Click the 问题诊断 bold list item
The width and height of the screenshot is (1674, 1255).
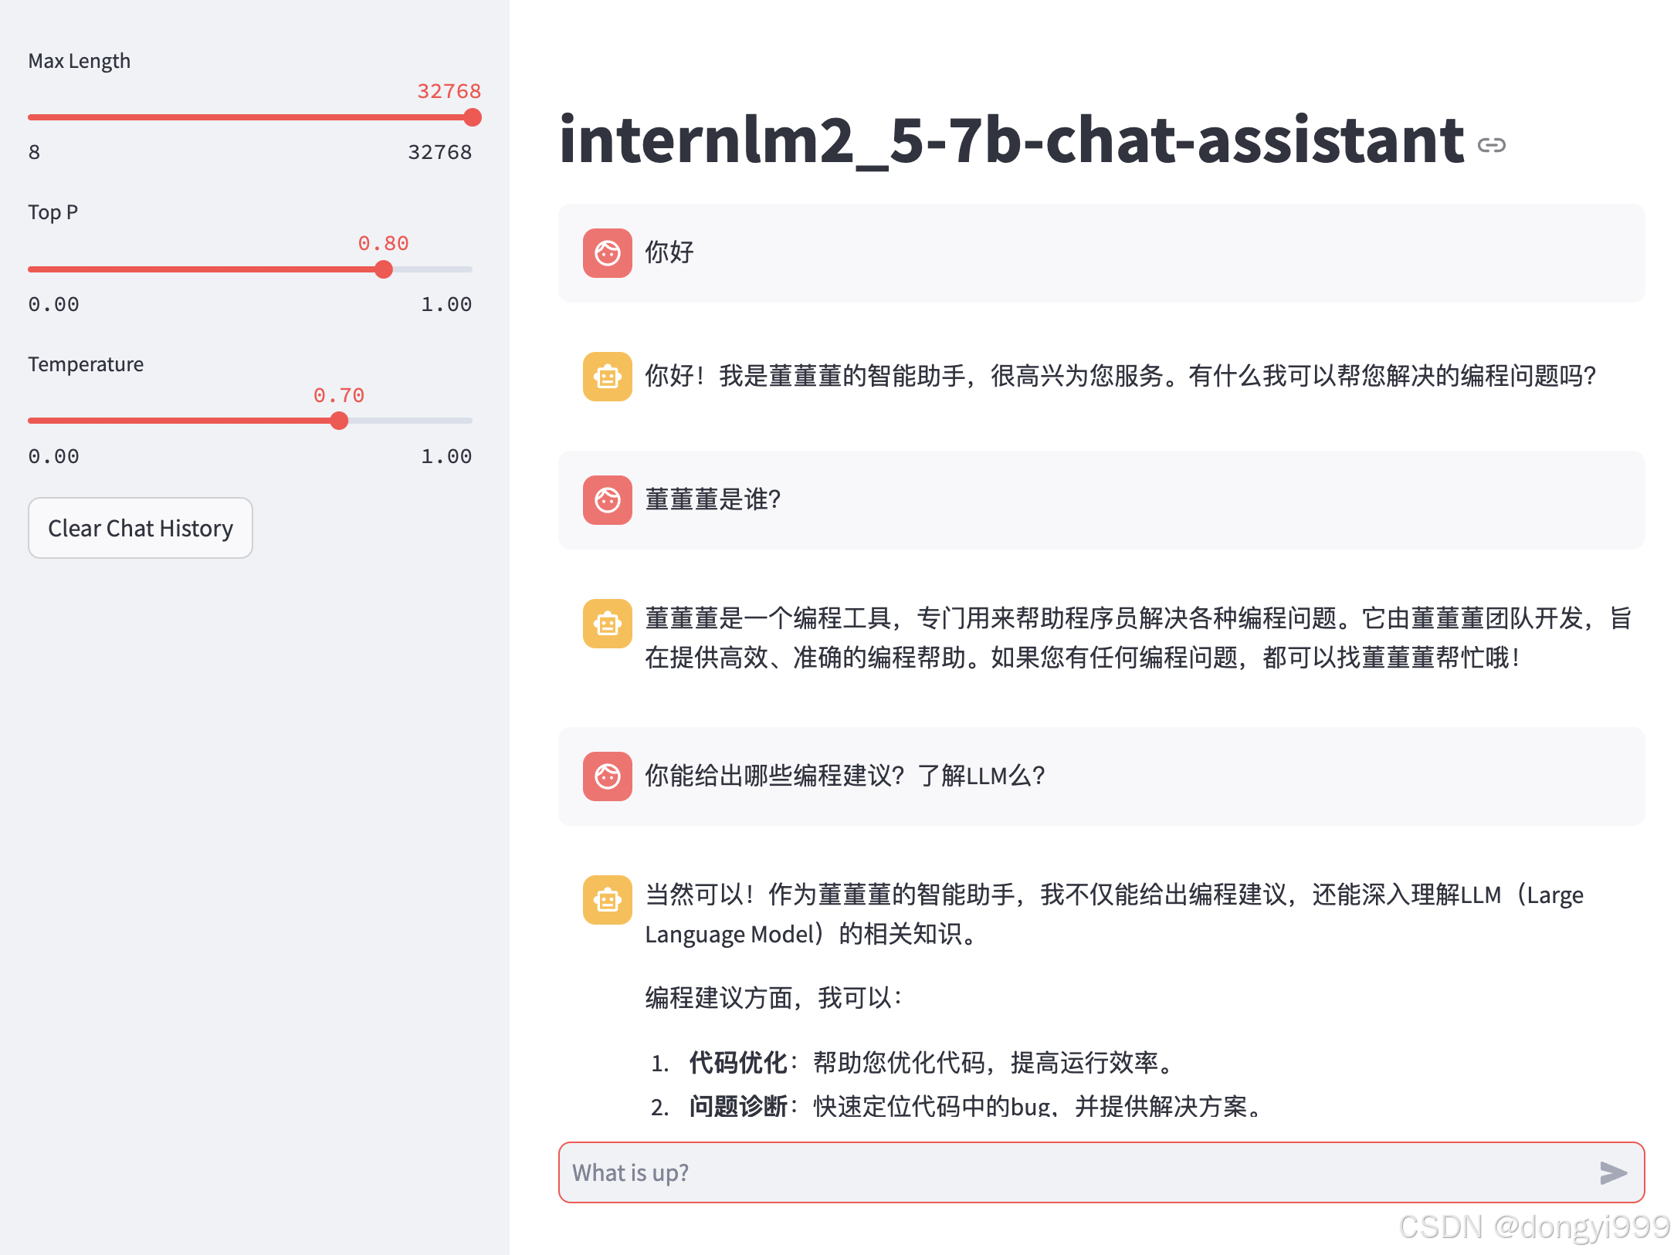coord(737,1106)
